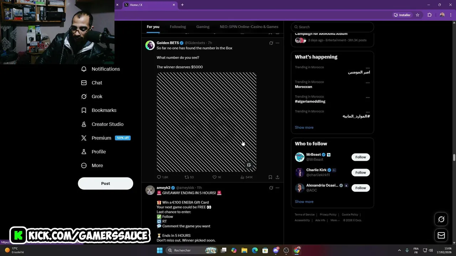Screen dimensions: 456x256
Task: Open ameyk2 profile avatar
Action: 150,190
